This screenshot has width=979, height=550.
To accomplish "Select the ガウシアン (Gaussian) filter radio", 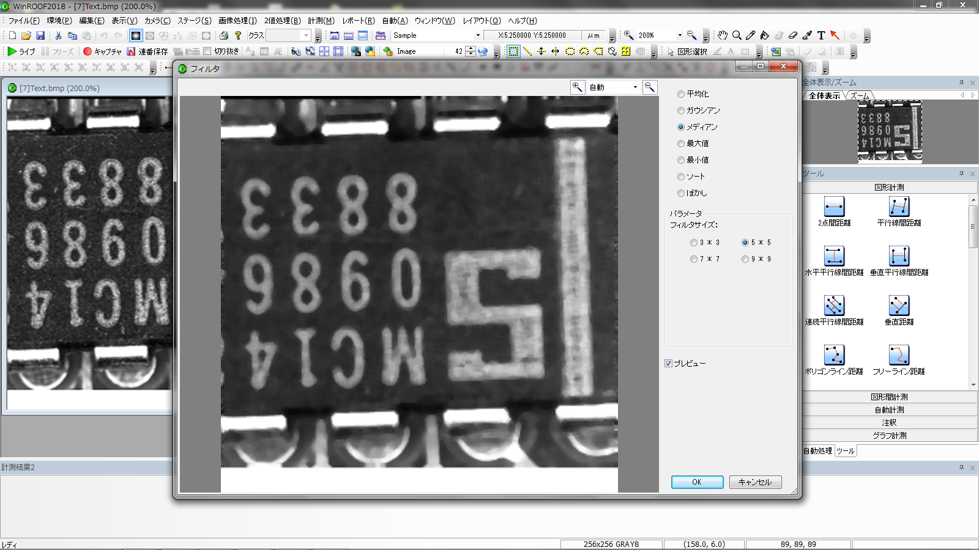I will click(681, 111).
